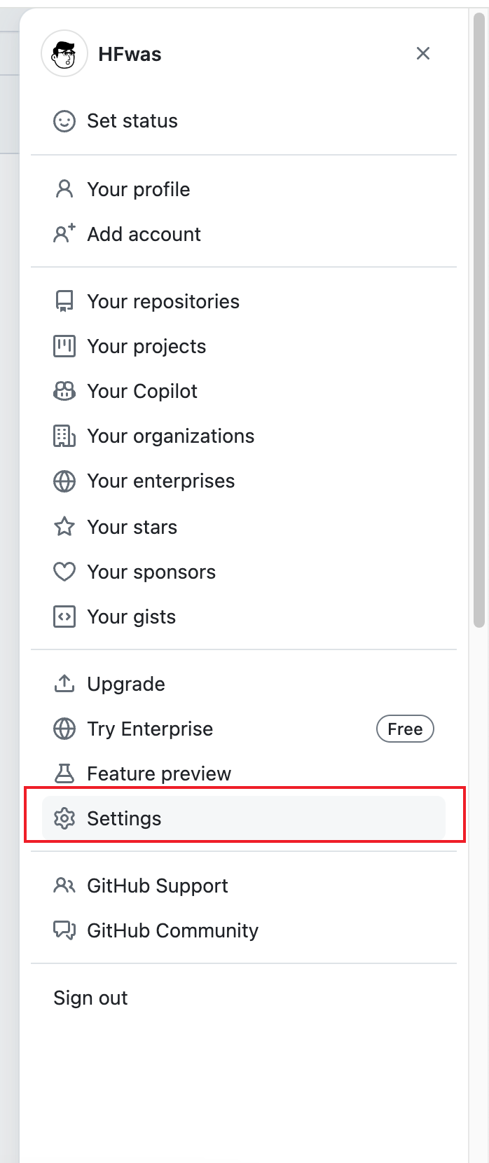The height and width of the screenshot is (1163, 489).
Task: Click the beaker icon for Feature preview
Action: 64,773
